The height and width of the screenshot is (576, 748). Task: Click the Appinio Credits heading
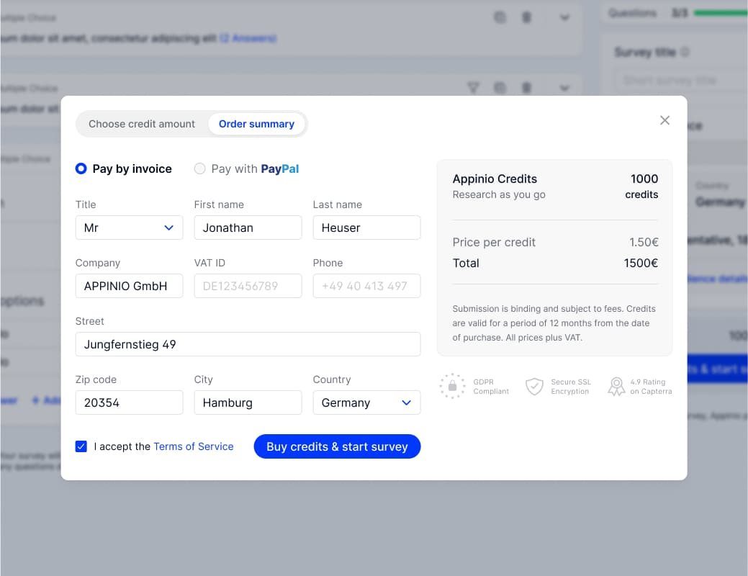(x=495, y=179)
